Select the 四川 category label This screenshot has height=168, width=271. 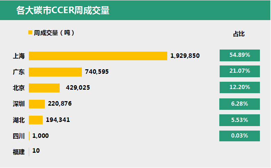click(19, 136)
